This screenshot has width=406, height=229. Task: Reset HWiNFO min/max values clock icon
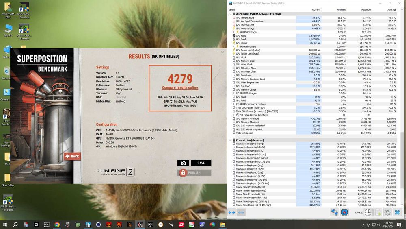pyautogui.click(x=368, y=212)
